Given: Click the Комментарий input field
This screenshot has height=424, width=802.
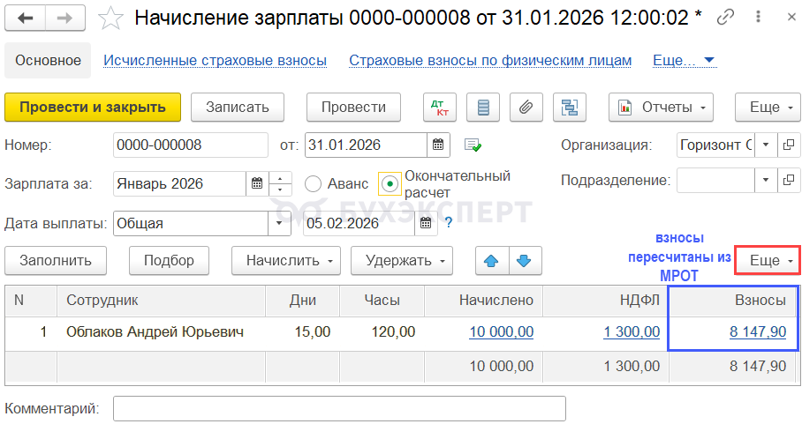Looking at the screenshot, I should tap(339, 409).
